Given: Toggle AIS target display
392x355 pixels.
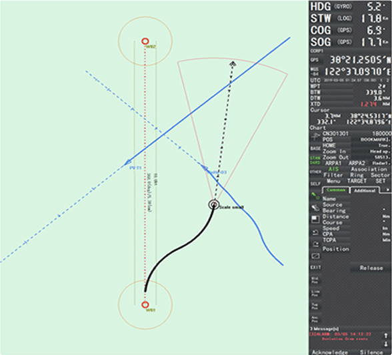Looking at the screenshot, I should pos(333,169).
